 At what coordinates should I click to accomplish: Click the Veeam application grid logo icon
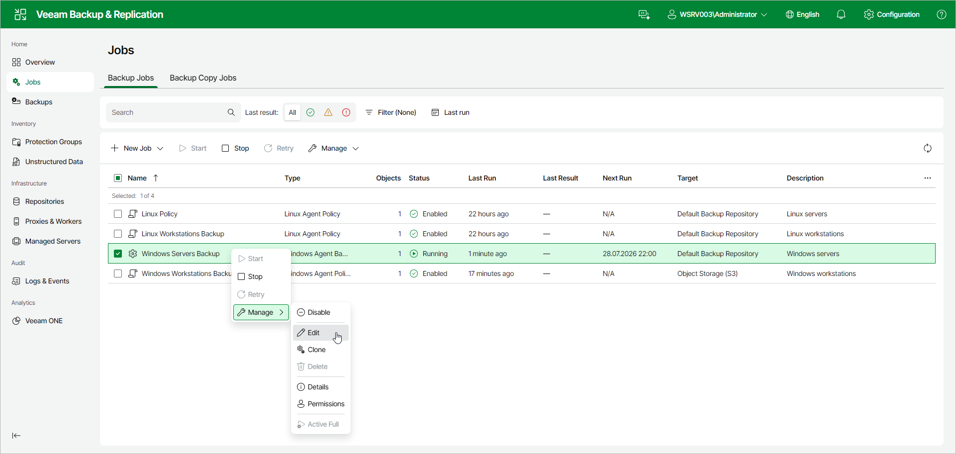(x=20, y=14)
